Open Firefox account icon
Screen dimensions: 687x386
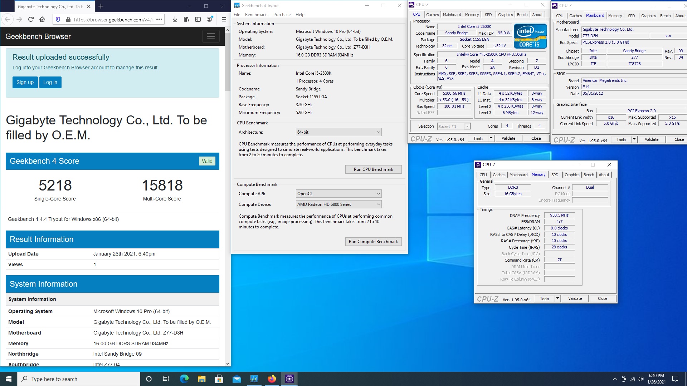coord(210,19)
